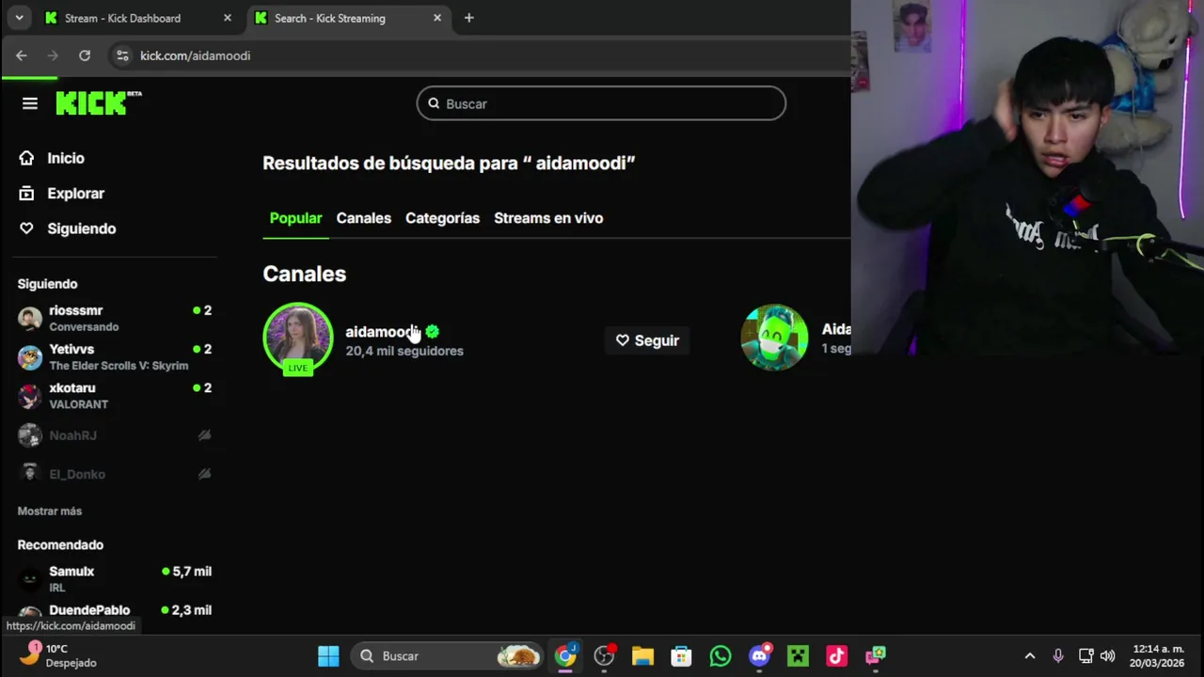Click xkotaru avatar in sidebar

pos(30,396)
